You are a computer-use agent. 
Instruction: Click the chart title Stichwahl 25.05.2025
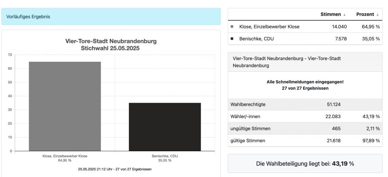pos(111,48)
